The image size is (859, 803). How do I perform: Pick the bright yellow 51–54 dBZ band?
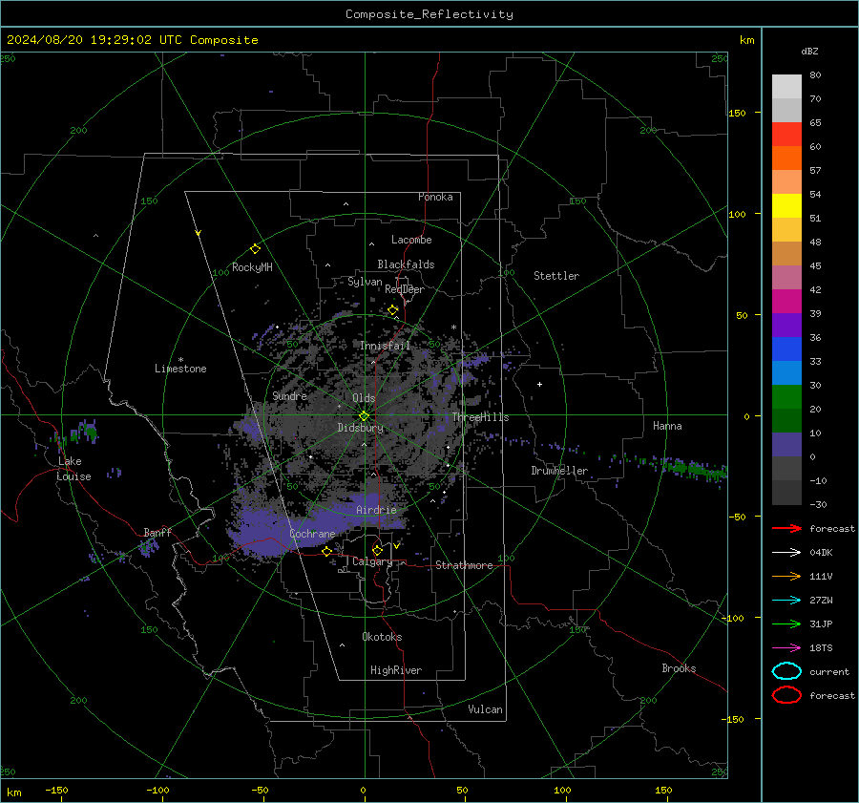point(786,206)
